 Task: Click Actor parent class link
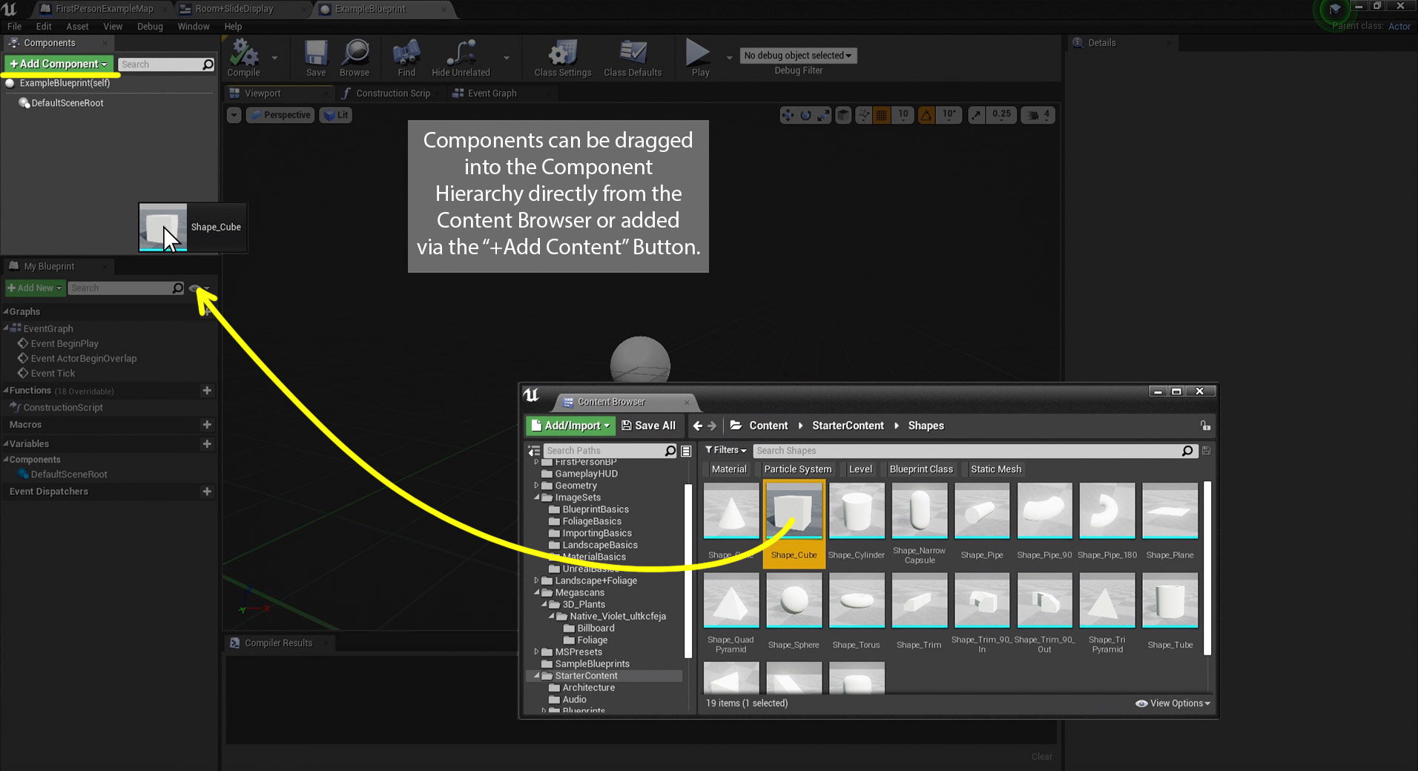tap(1399, 27)
